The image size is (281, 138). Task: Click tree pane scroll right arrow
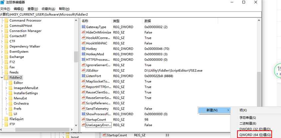pyautogui.click(x=71, y=130)
